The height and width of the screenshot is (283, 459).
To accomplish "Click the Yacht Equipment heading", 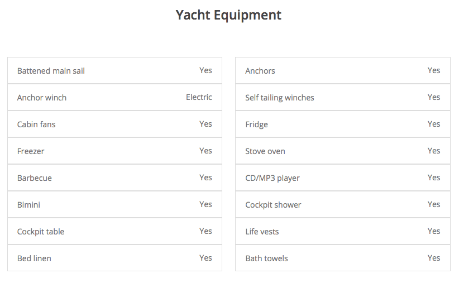I will (228, 15).
